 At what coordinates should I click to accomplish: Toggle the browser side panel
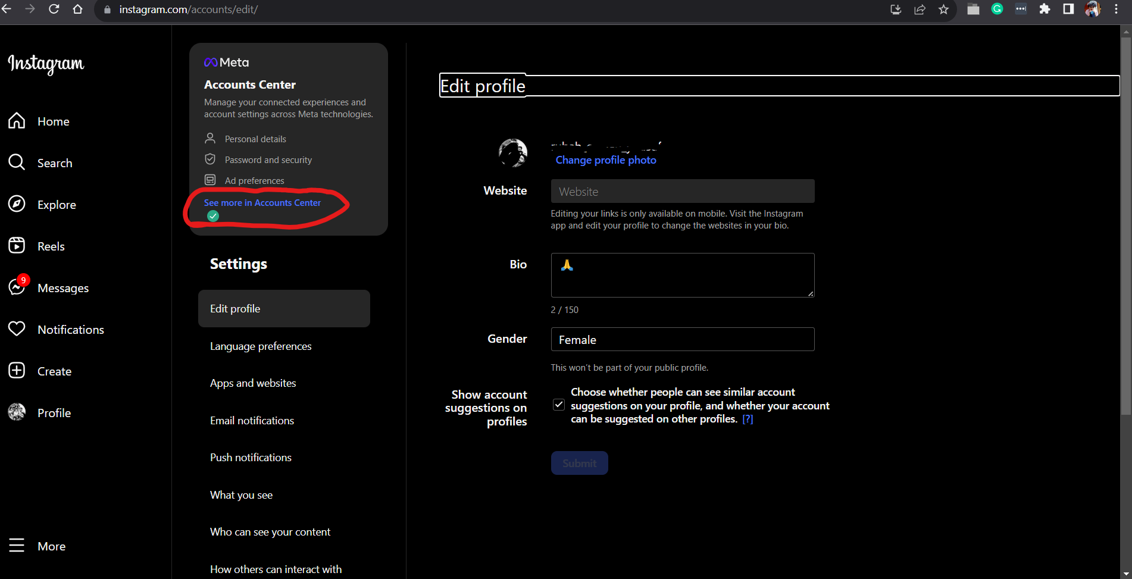[1068, 9]
